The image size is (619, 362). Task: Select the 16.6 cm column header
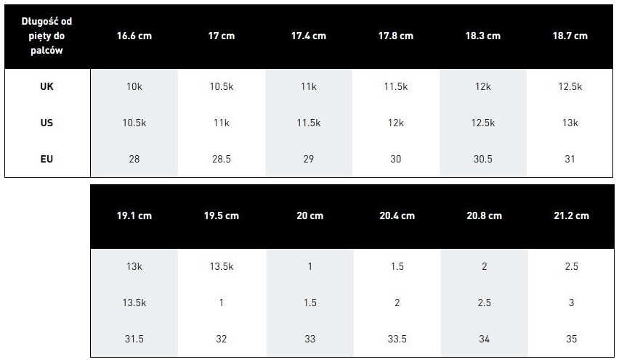click(134, 36)
